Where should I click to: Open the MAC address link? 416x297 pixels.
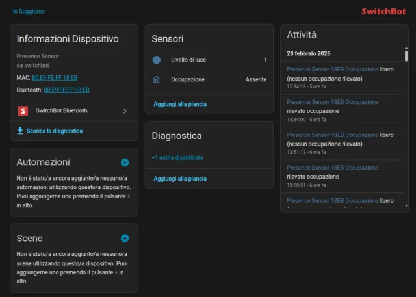point(55,77)
